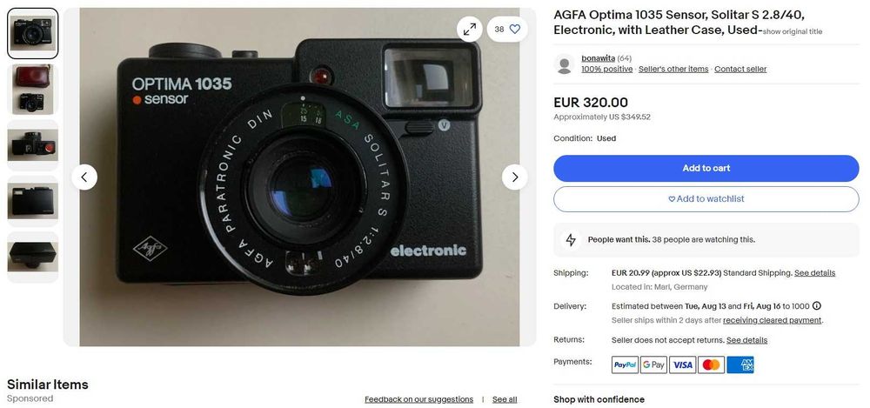Select the red leather case thumbnail
The width and height of the screenshot is (870, 408).
[x=33, y=90]
